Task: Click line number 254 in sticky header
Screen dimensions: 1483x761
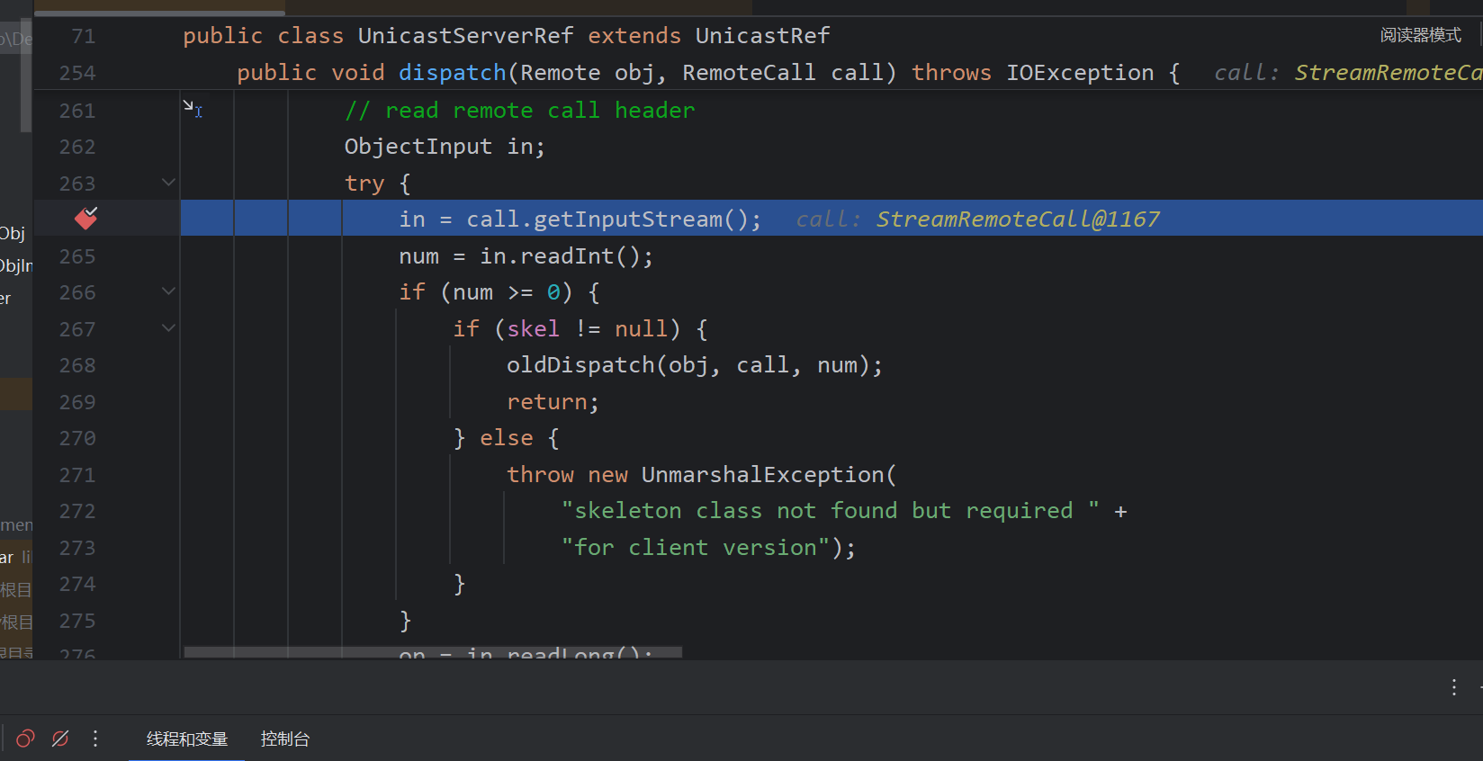Action: point(77,73)
